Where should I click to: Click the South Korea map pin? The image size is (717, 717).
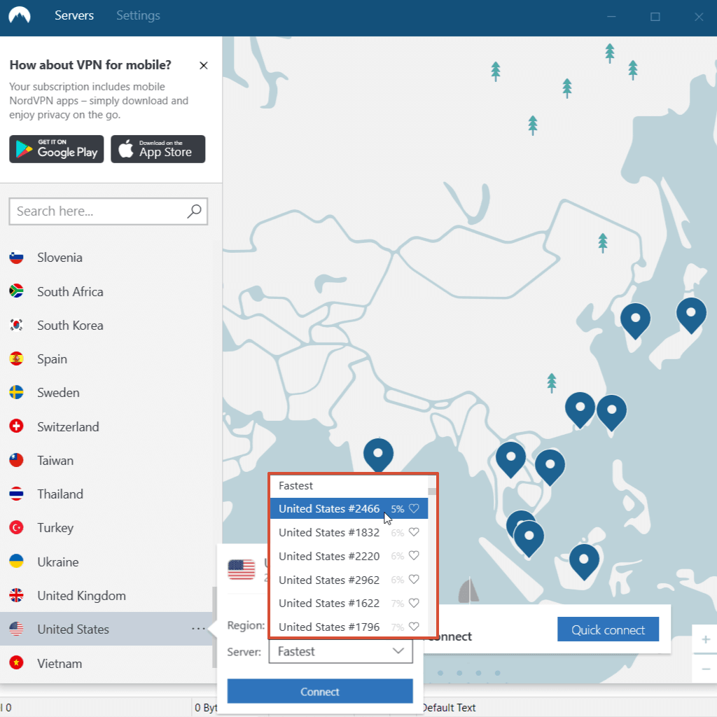click(x=635, y=321)
